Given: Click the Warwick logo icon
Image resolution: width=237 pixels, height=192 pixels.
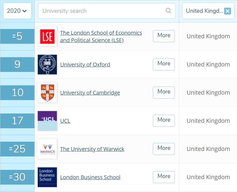Looking at the screenshot, I should point(47,149).
